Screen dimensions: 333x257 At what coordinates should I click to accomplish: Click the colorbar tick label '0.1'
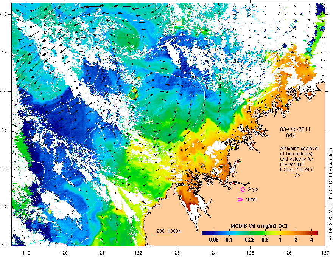(229, 240)
